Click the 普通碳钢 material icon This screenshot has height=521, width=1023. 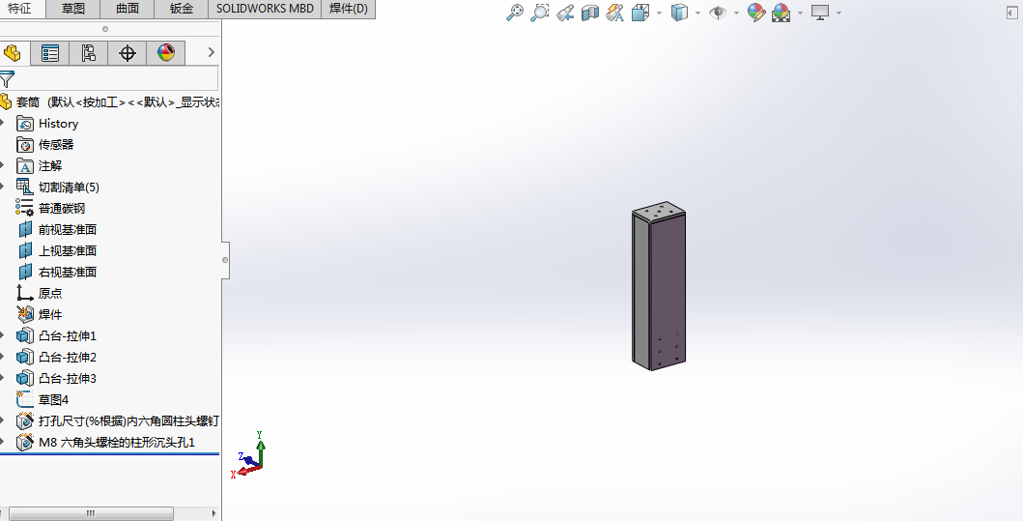coord(25,208)
